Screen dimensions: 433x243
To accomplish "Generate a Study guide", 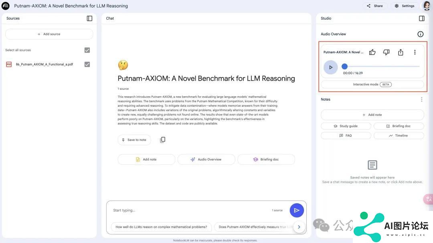I will [346, 126].
